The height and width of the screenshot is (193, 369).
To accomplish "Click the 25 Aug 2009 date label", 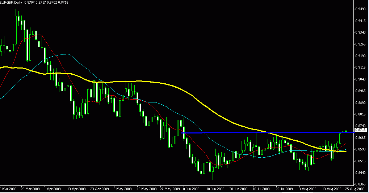I will (x=355, y=189).
